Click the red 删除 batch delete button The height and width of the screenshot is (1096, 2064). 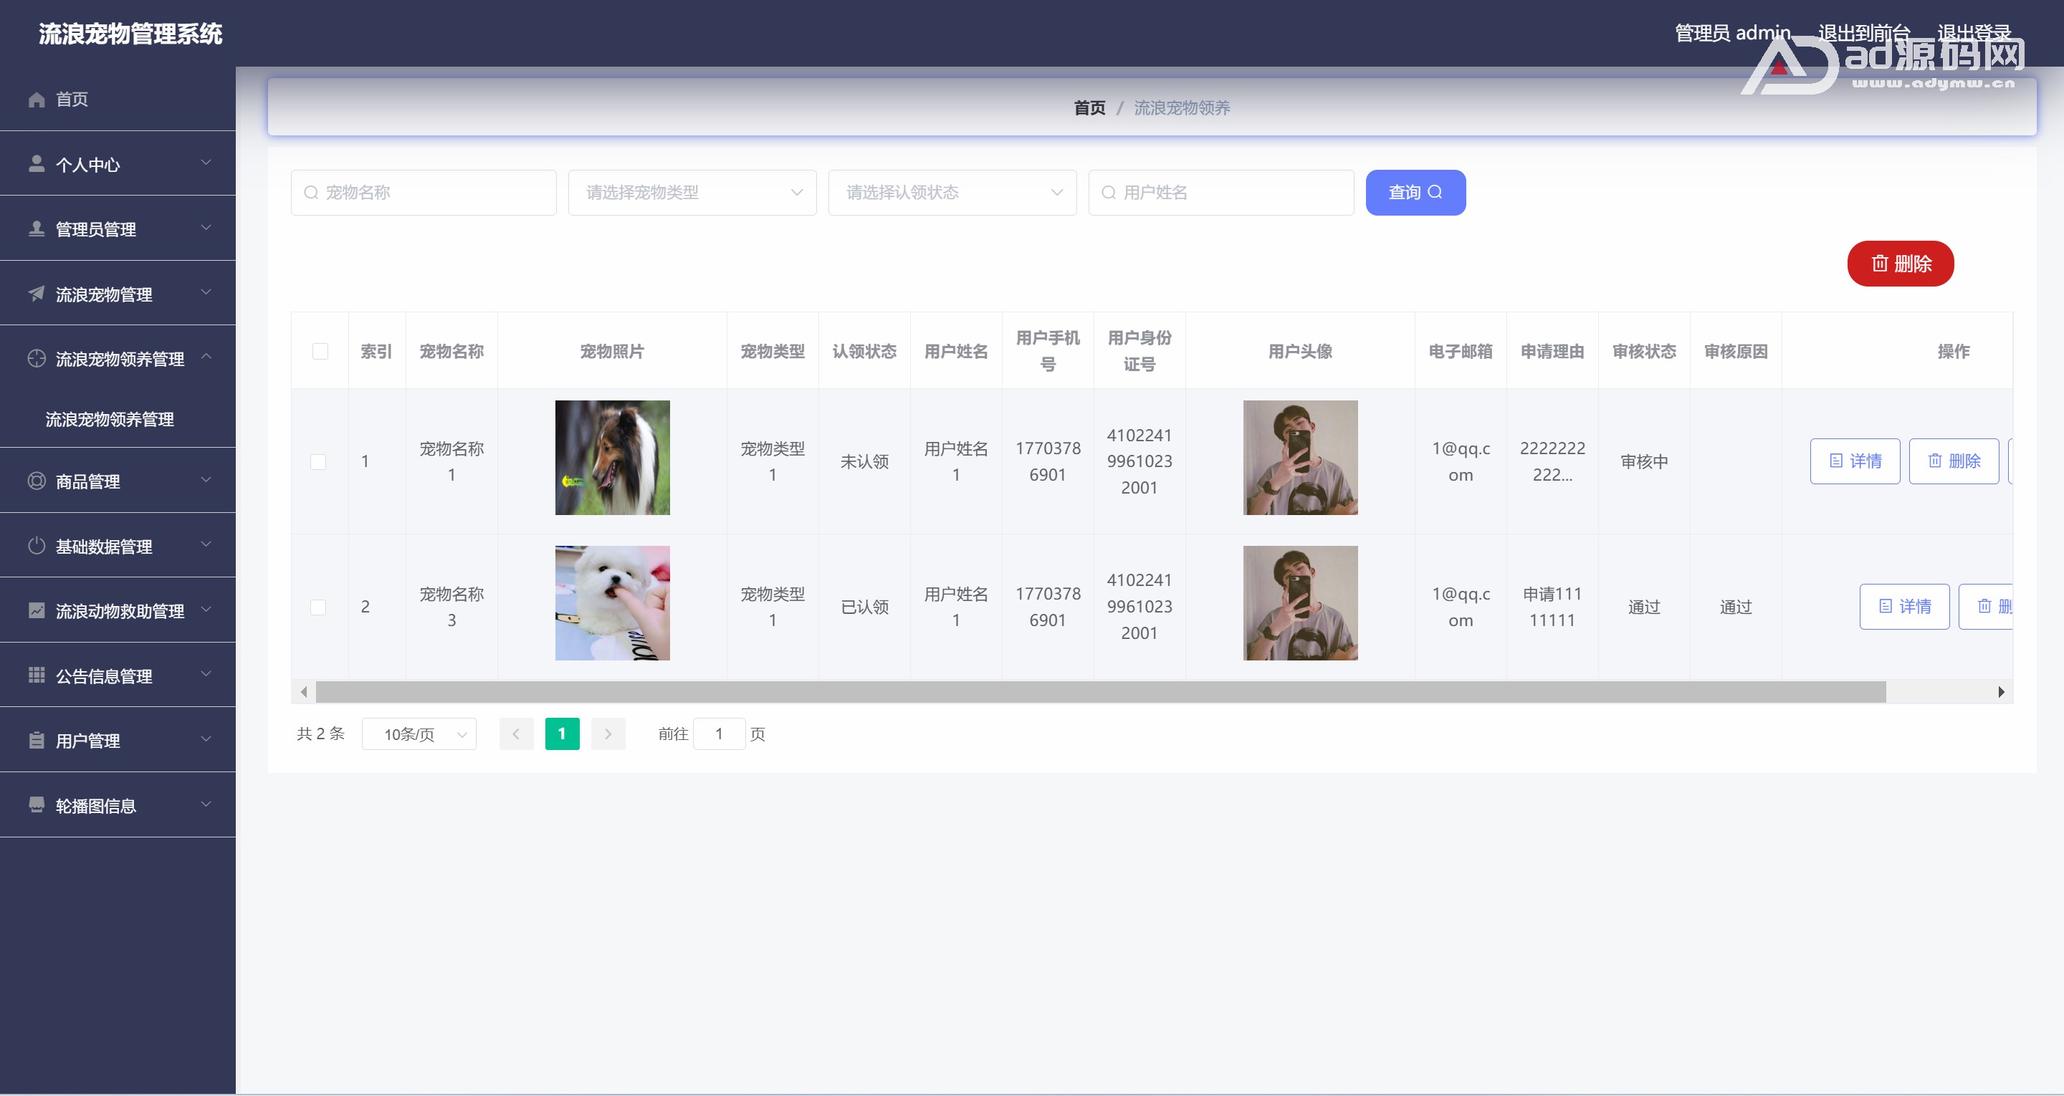[x=1900, y=264]
